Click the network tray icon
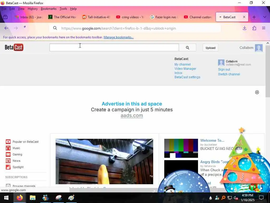Screen dimensions: 270x203 (230, 198)
